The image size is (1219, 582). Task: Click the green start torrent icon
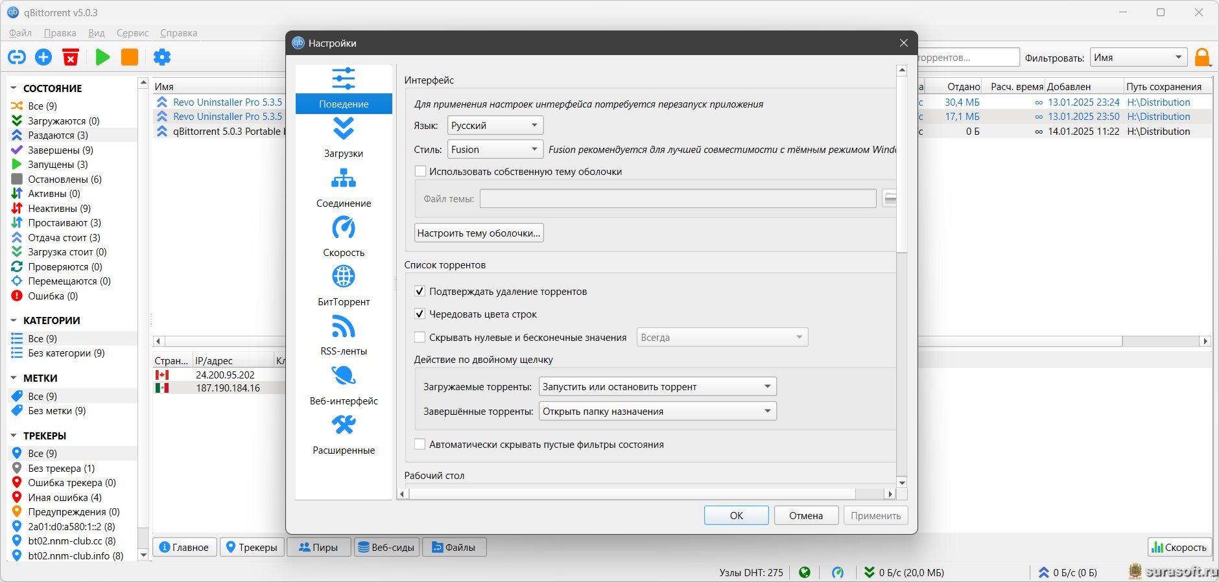pos(102,57)
